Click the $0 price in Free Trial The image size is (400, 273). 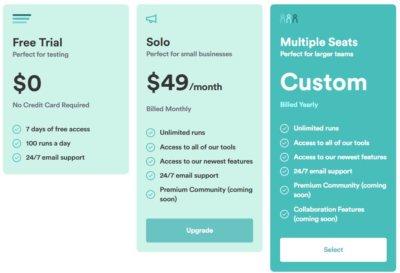point(27,83)
